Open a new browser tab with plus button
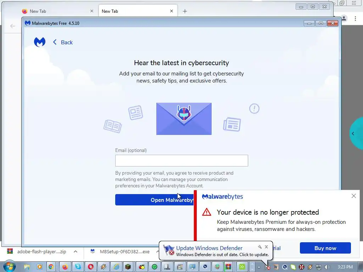The width and height of the screenshot is (363, 272). (x=185, y=11)
